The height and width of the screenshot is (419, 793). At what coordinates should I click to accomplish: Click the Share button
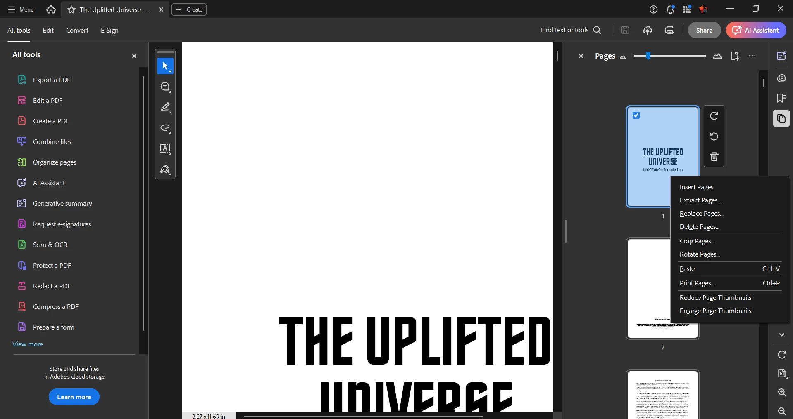704,30
